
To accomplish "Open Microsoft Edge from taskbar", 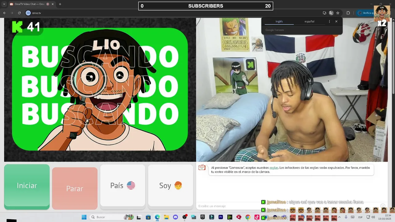I will pyautogui.click(x=157, y=217).
